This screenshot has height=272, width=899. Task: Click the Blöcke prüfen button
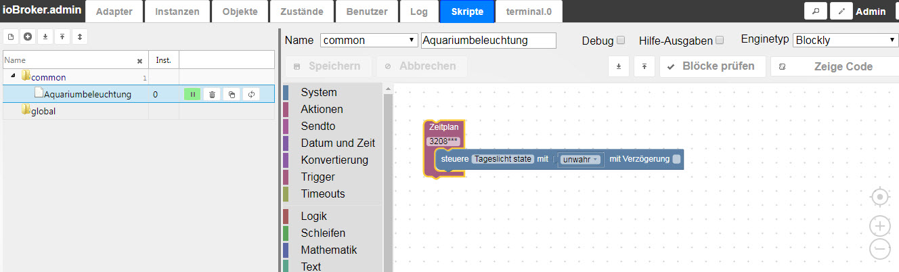712,66
